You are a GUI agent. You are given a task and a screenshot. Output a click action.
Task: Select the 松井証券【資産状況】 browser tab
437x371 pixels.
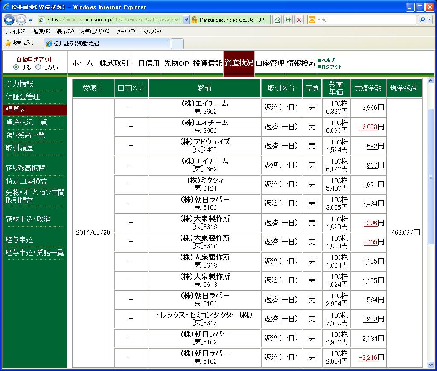point(107,44)
